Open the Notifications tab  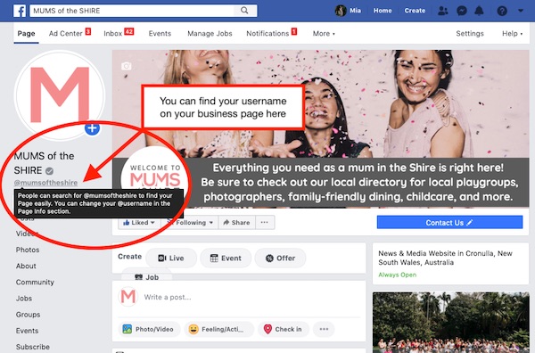(272, 33)
